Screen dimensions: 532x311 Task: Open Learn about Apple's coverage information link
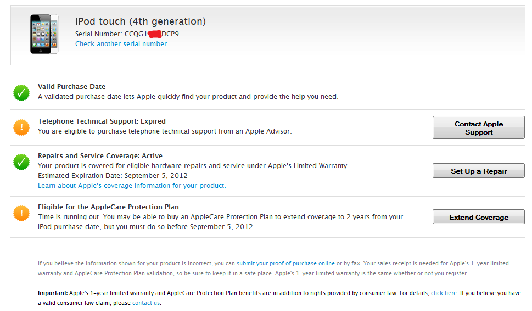pyautogui.click(x=132, y=186)
